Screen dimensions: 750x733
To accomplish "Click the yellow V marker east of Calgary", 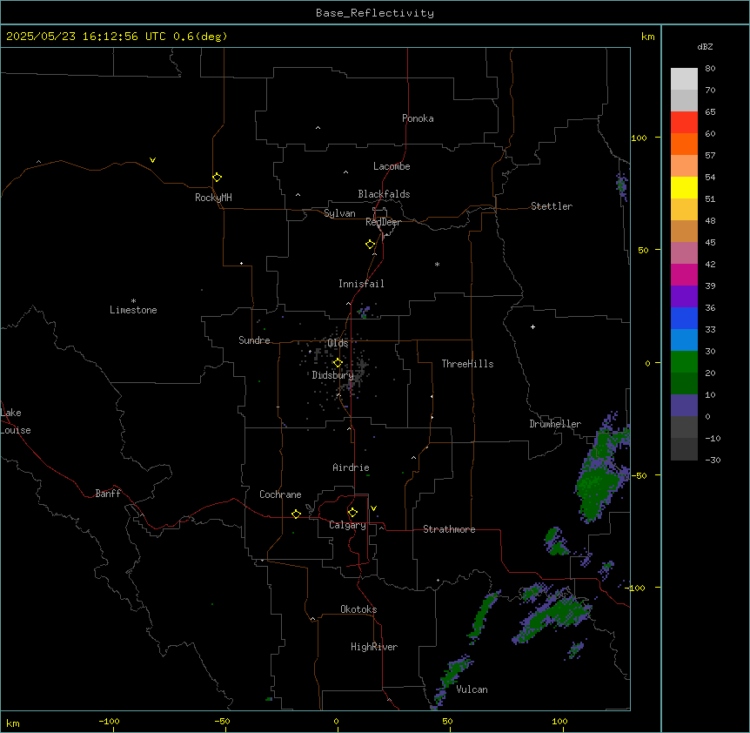I will pyautogui.click(x=373, y=508).
